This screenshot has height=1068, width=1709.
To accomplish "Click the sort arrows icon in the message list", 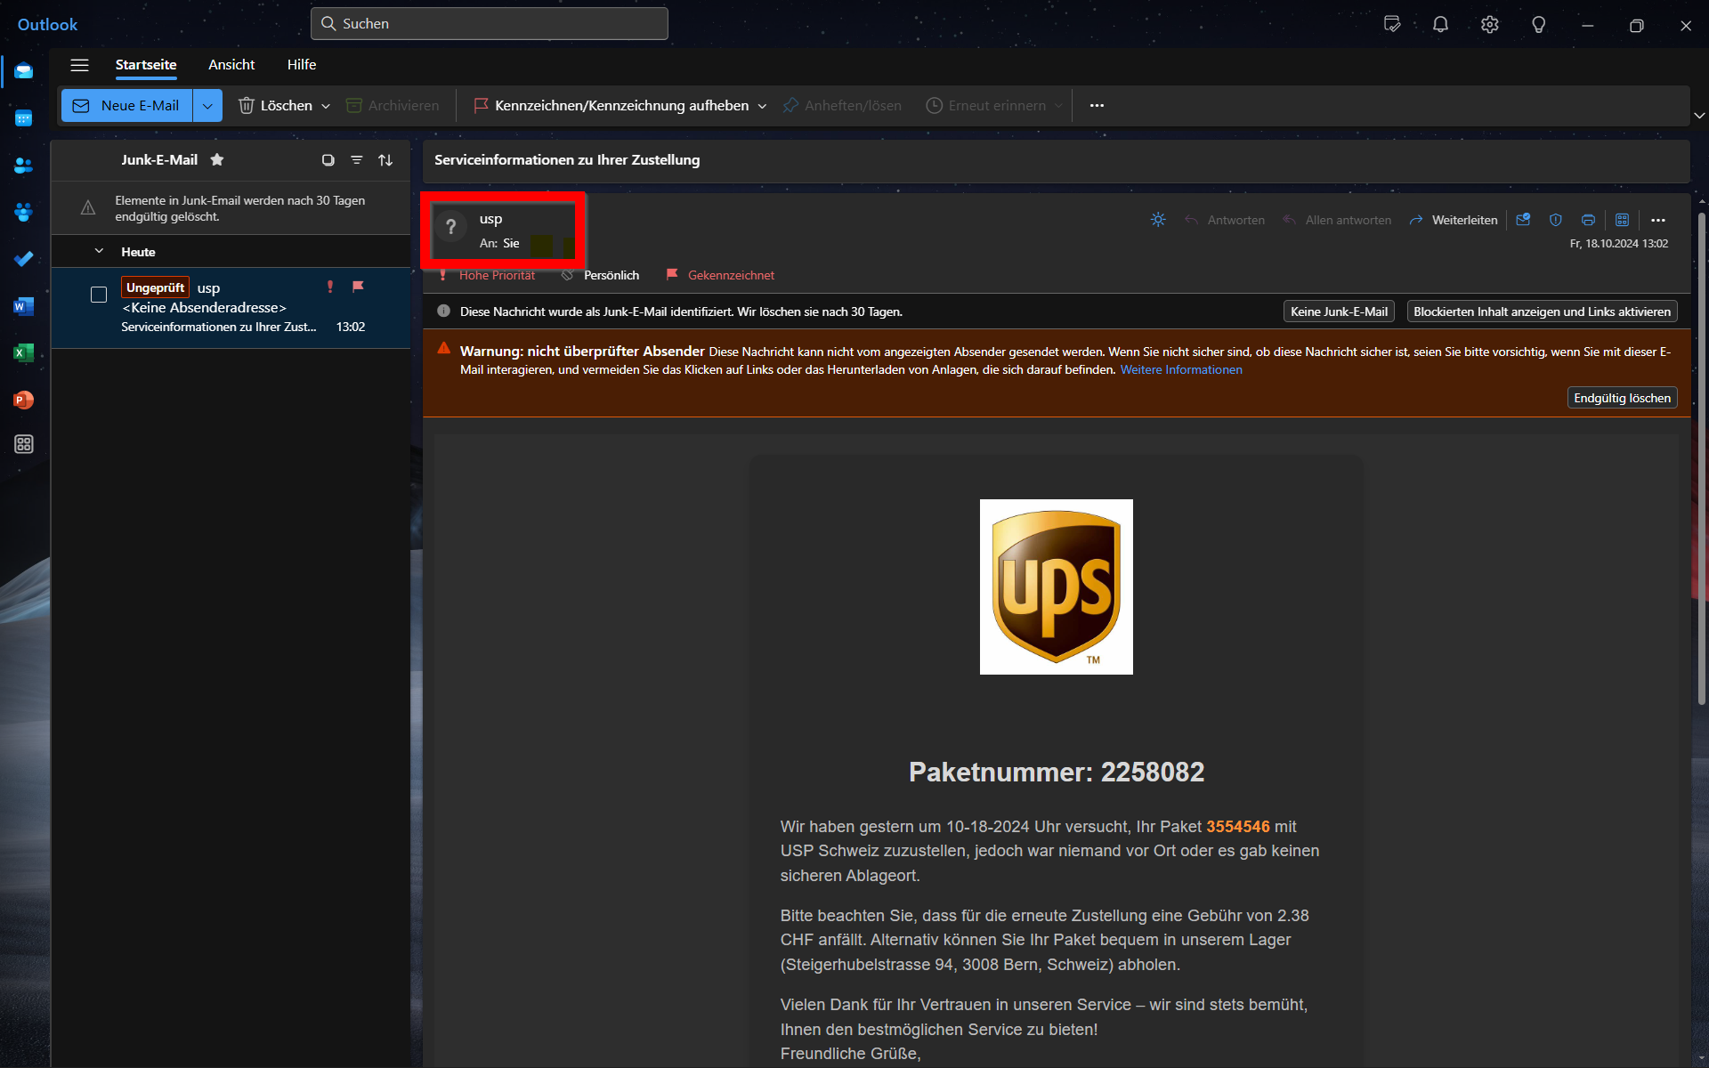I will point(385,160).
